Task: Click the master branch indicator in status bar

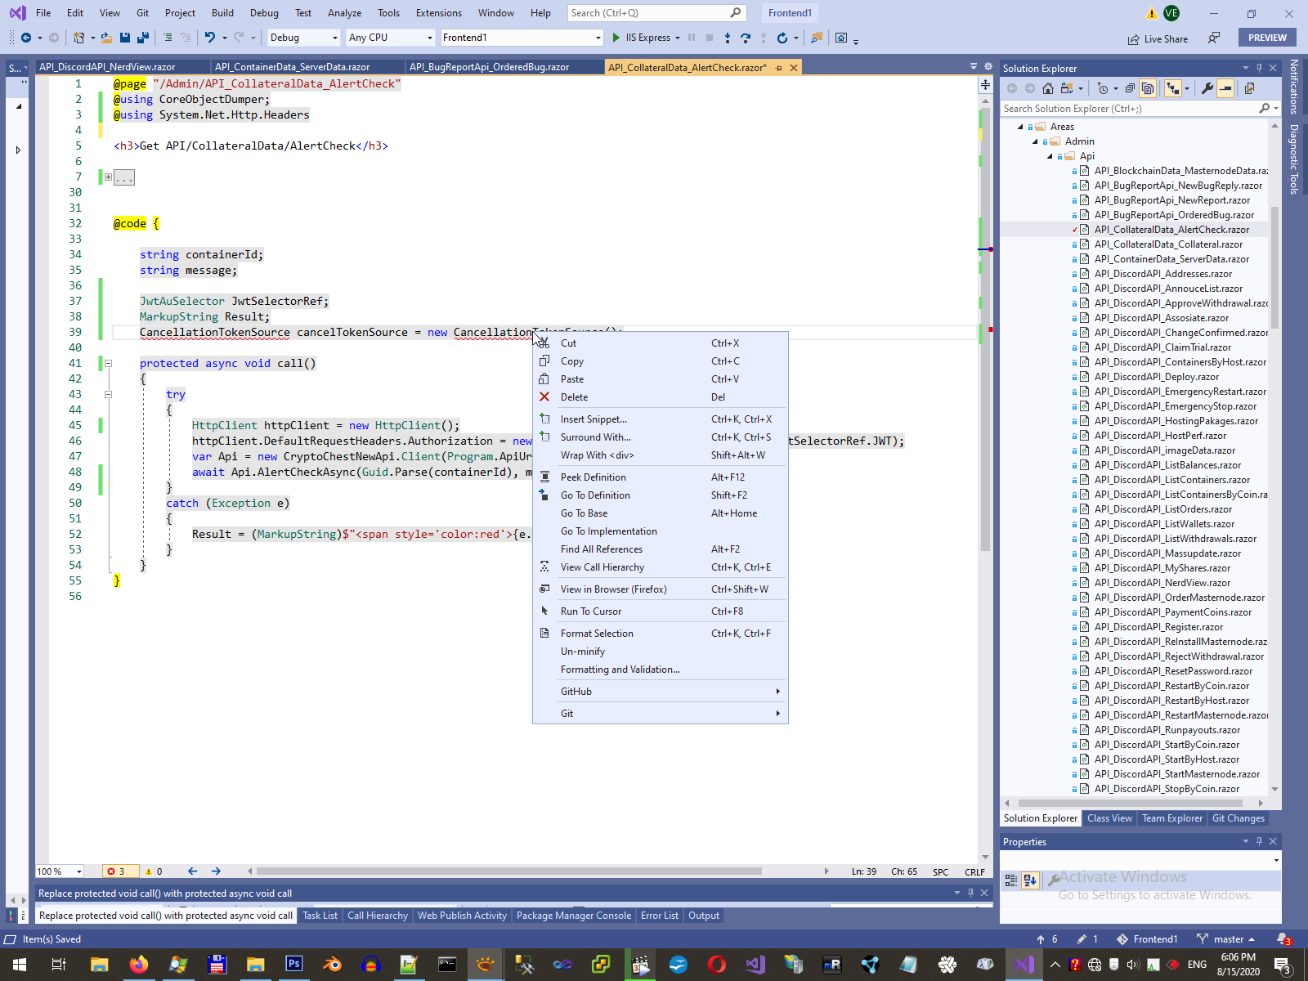Action: coord(1228,939)
